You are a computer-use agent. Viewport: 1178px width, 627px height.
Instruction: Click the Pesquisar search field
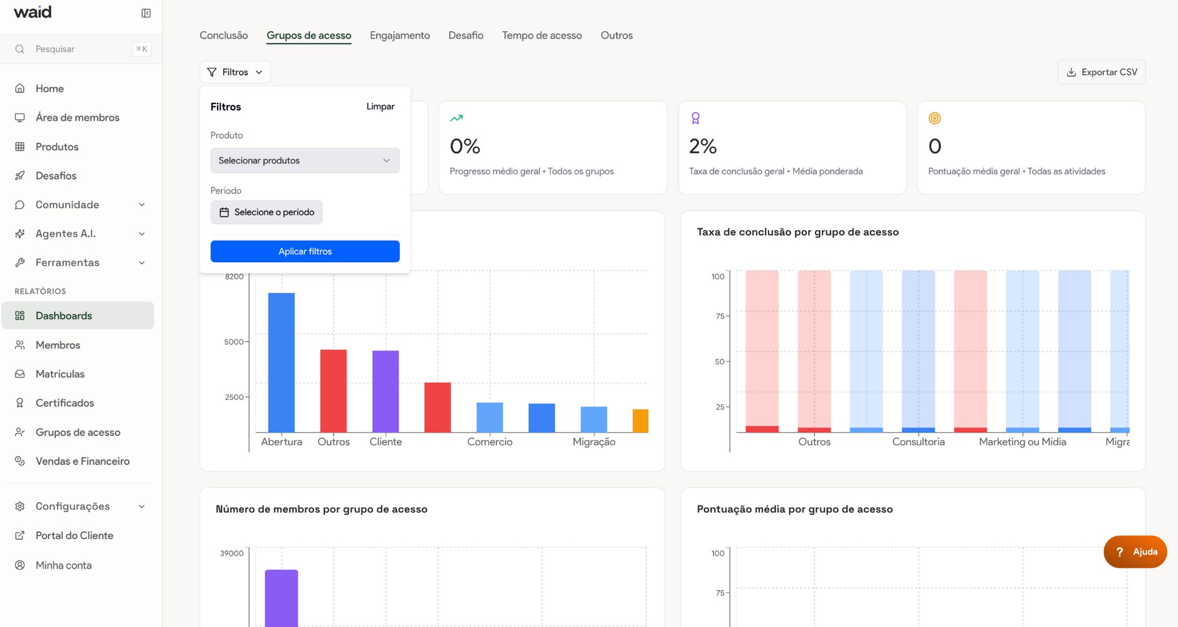tap(82, 49)
